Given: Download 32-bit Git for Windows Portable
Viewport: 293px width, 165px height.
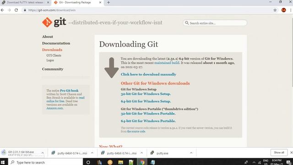Looking at the screenshot, I should click(x=148, y=113).
